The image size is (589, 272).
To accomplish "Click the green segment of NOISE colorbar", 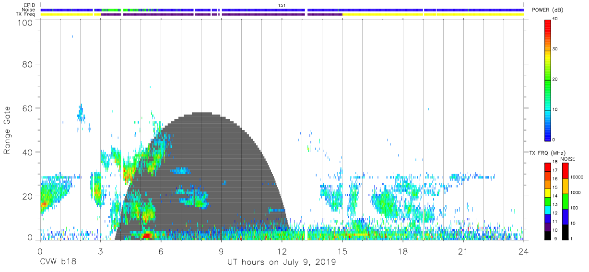I will 565,201.
